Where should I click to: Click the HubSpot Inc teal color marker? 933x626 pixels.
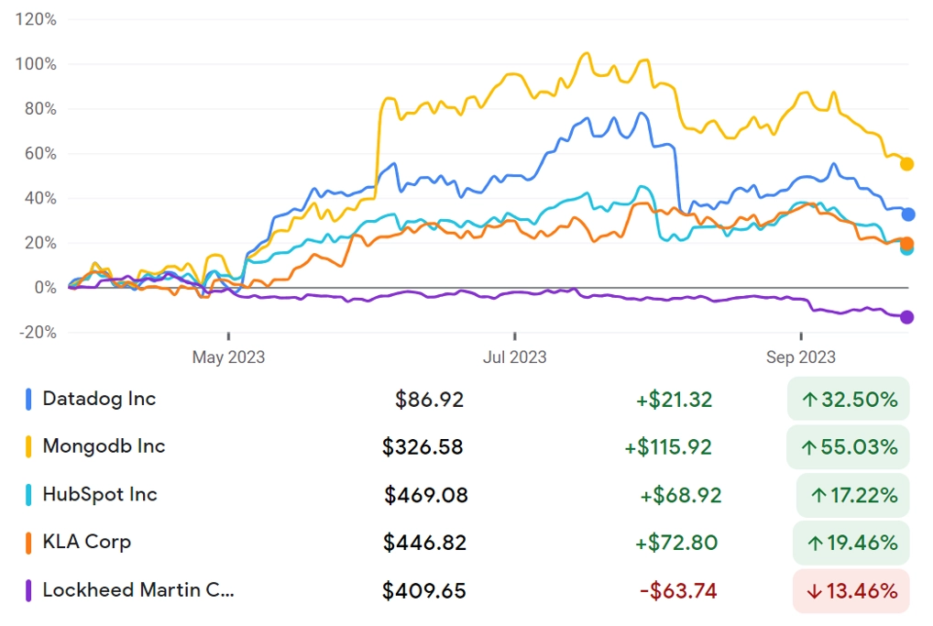click(x=28, y=495)
